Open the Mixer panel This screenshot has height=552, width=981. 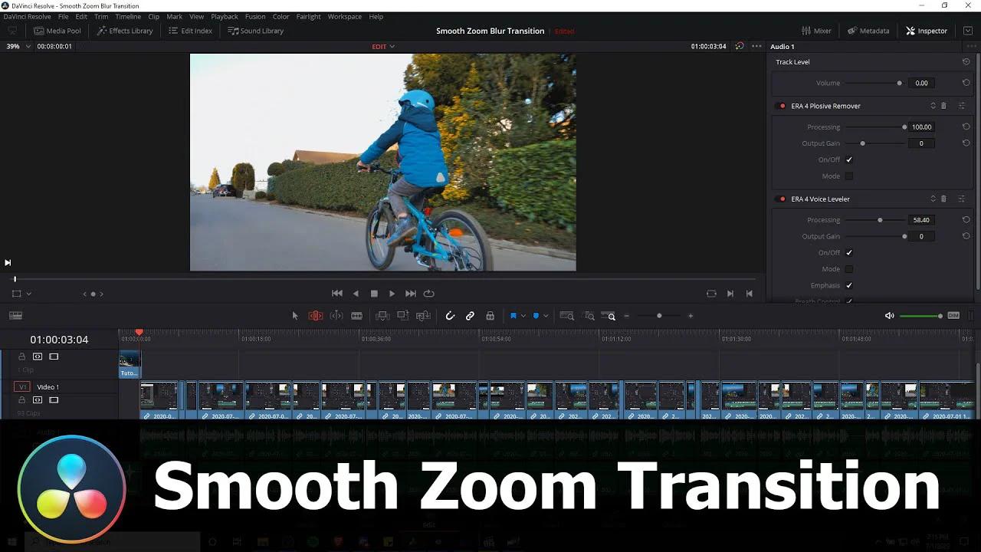[816, 31]
